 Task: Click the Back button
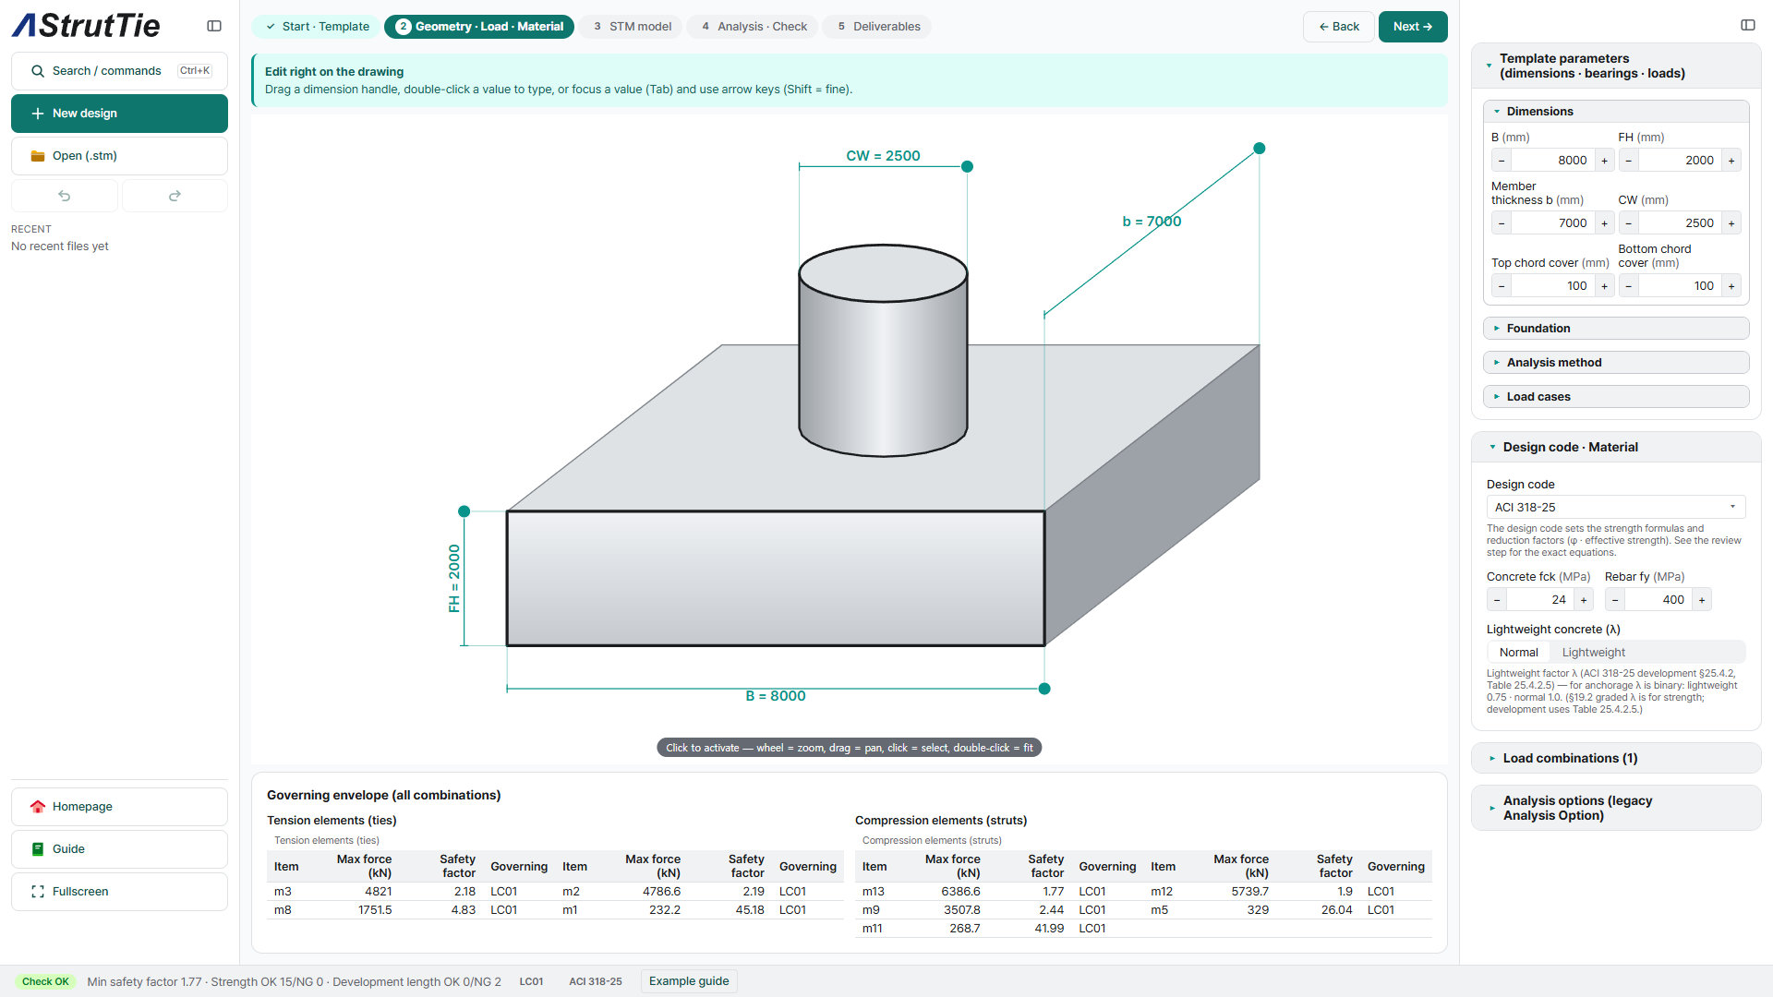coord(1339,27)
